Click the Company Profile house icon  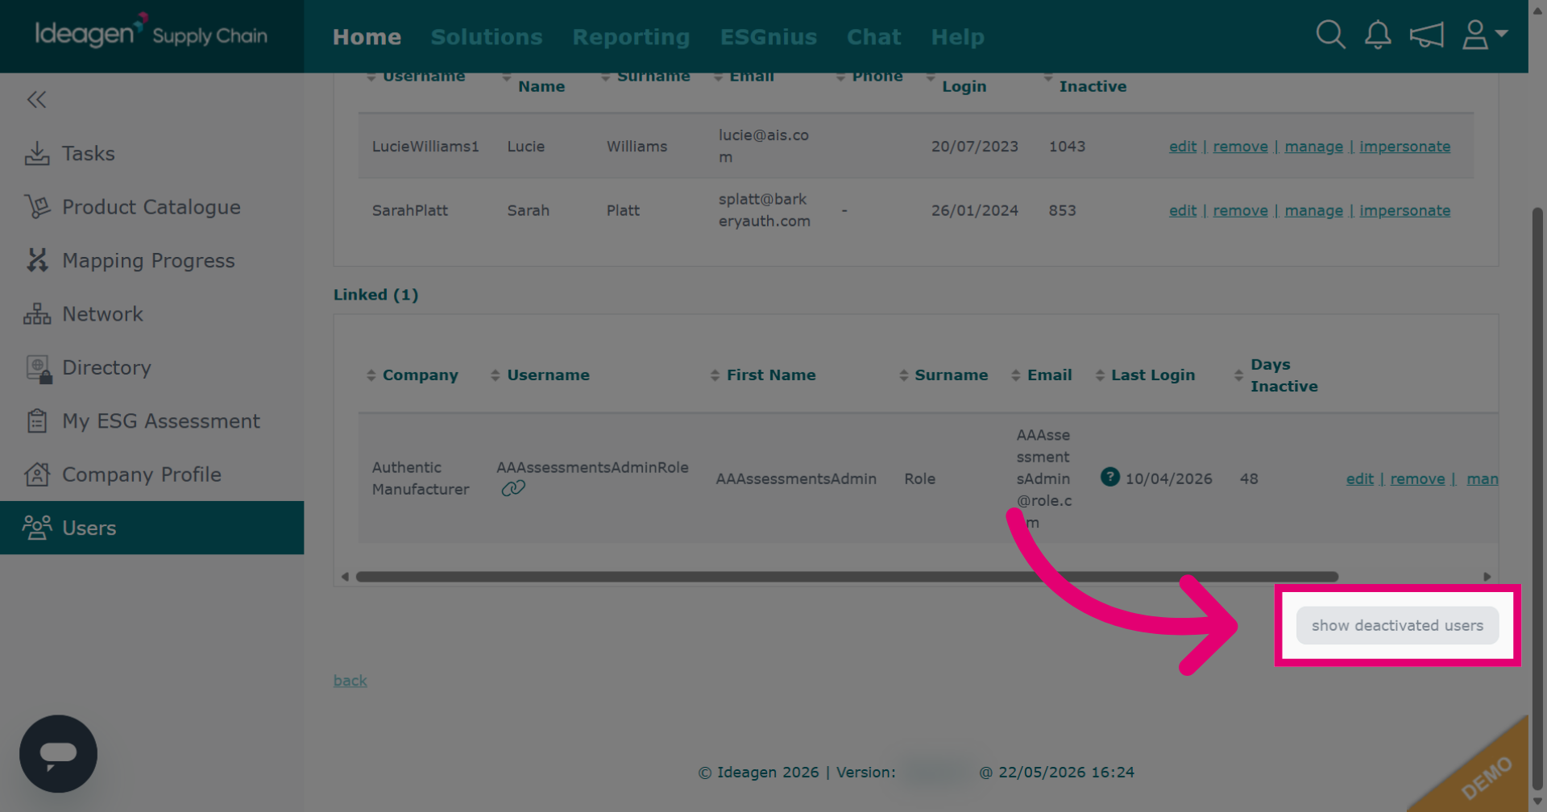coord(37,474)
